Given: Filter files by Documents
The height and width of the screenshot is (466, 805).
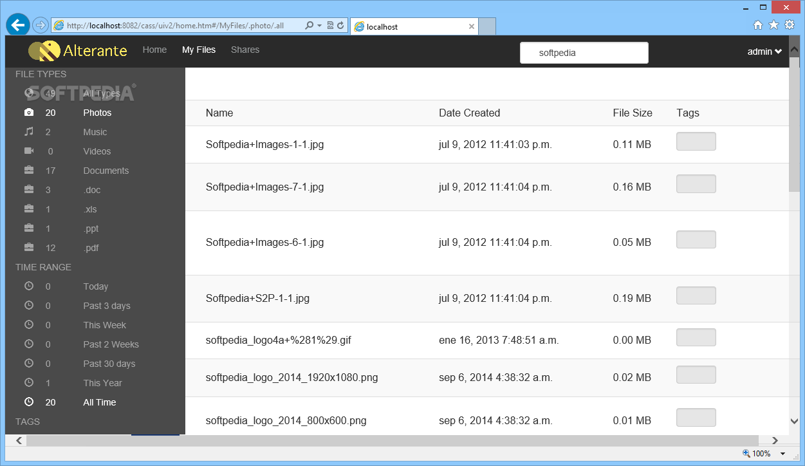Looking at the screenshot, I should pos(106,171).
